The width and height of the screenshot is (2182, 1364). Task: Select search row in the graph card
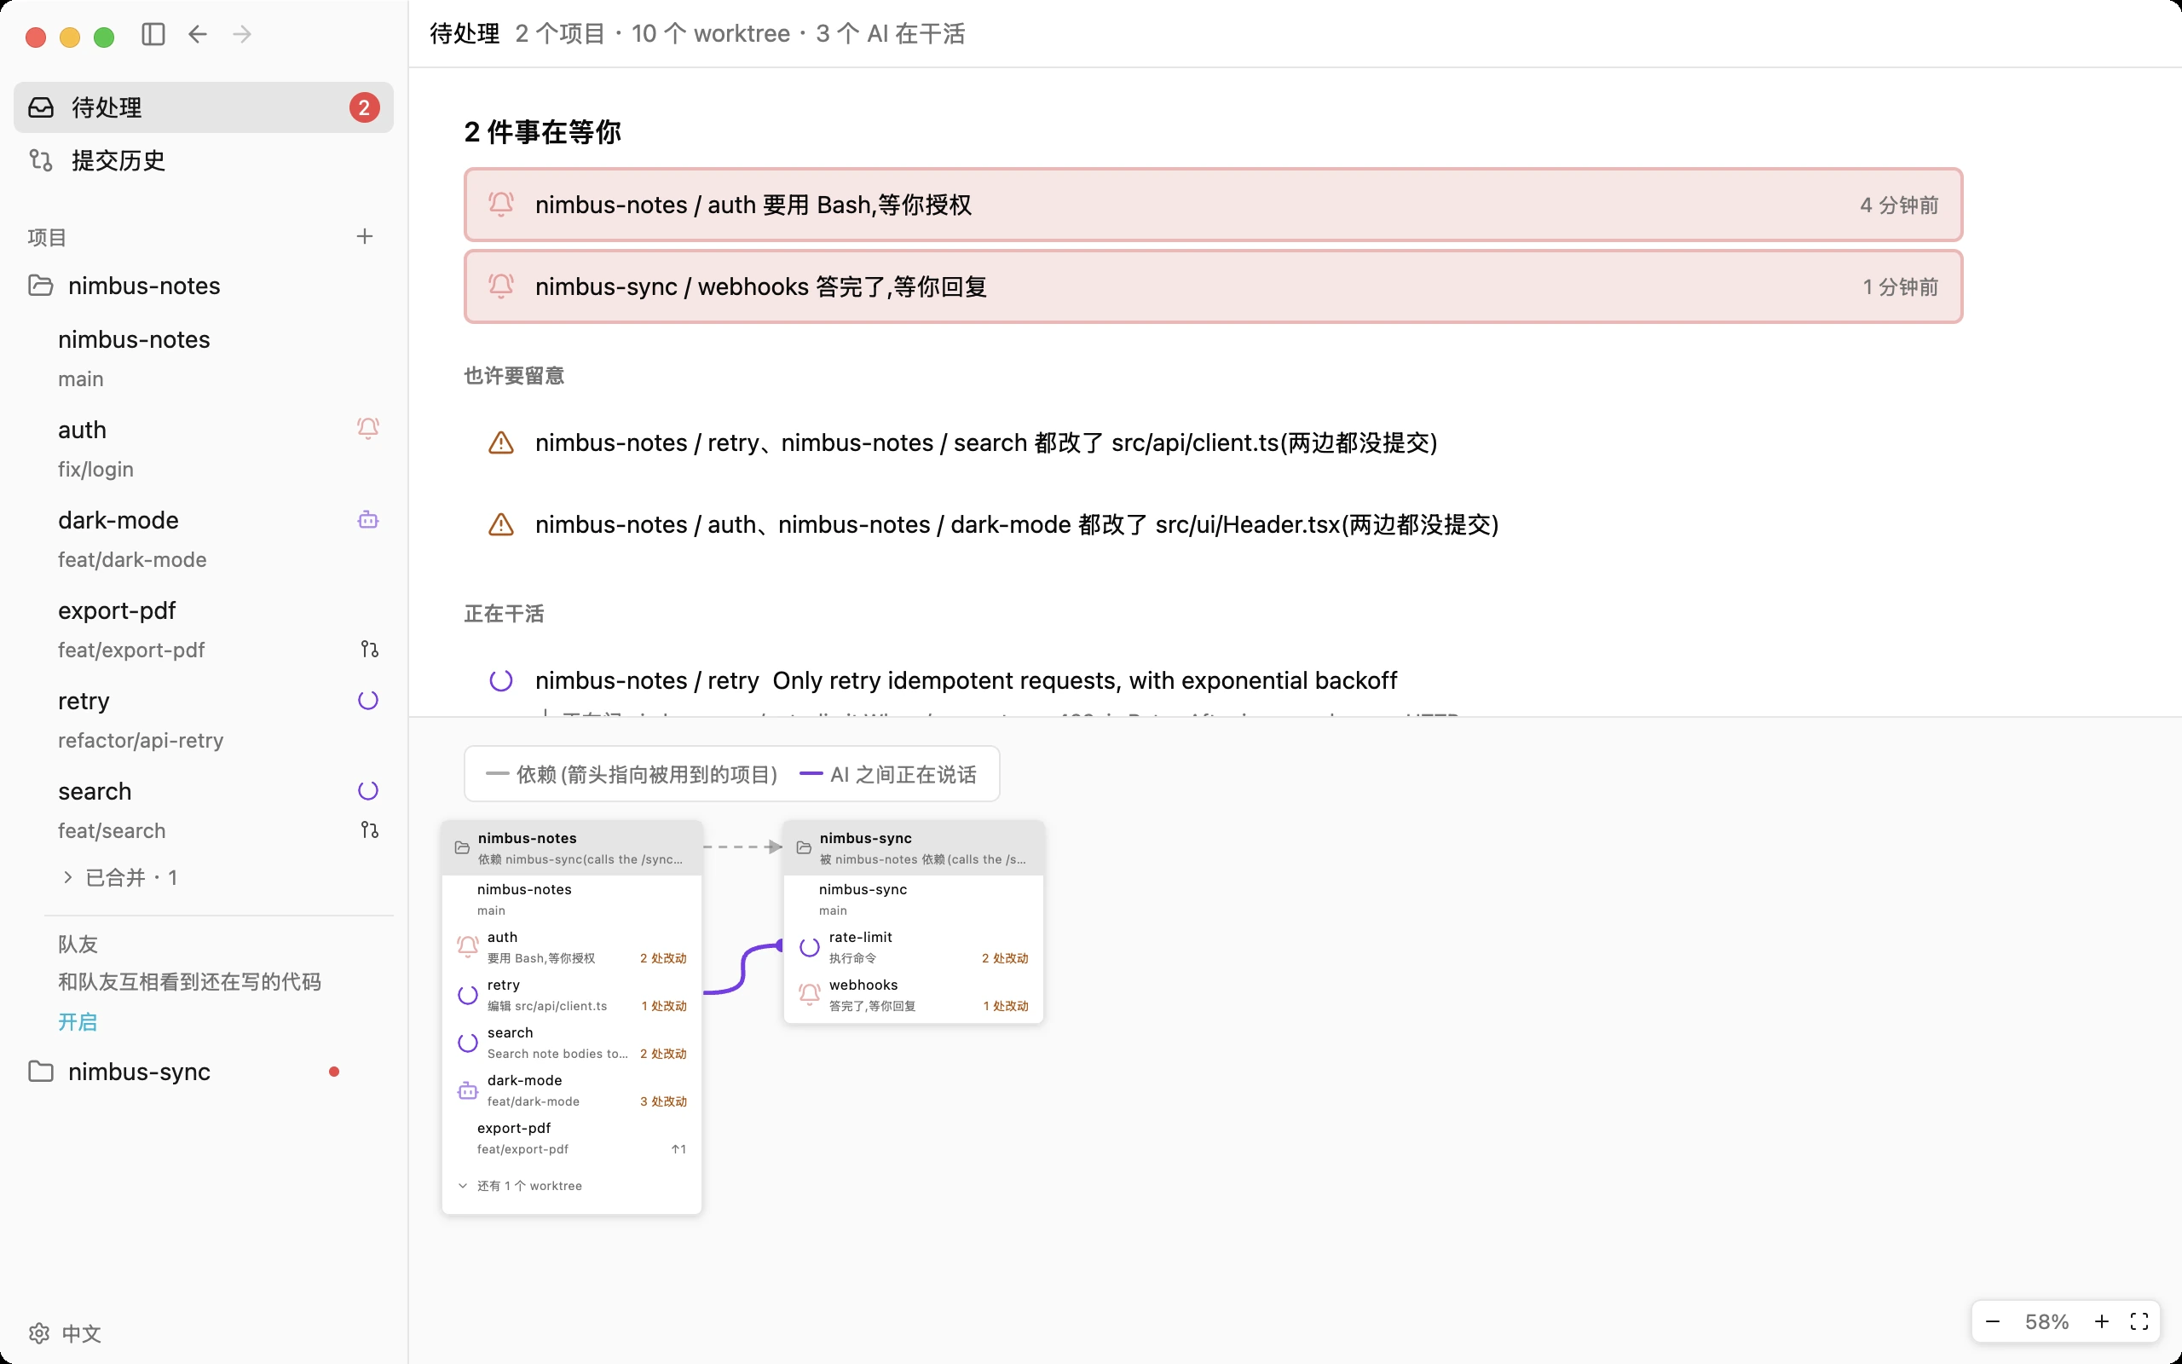[x=572, y=1043]
